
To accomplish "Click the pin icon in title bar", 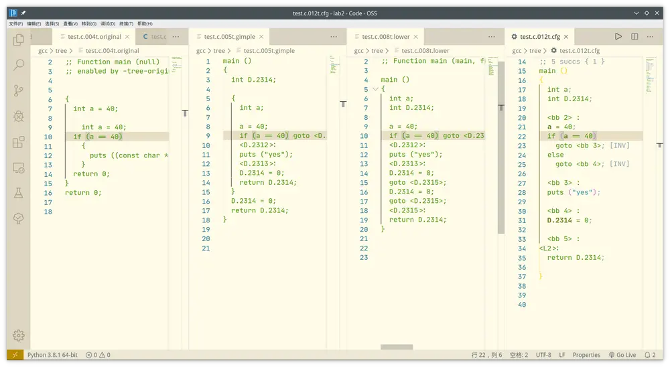I will [x=23, y=13].
